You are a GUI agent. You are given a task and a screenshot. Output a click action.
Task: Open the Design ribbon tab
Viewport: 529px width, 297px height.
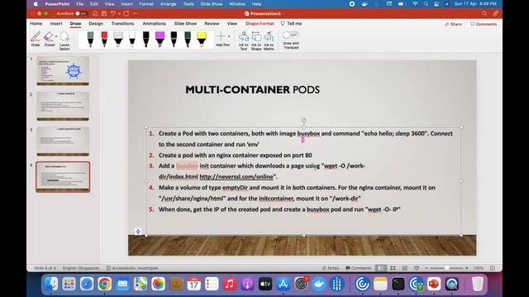coord(96,24)
